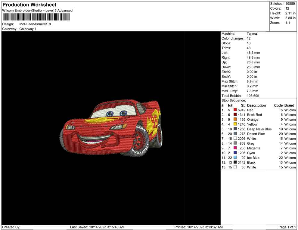Click the Ice Blue color swatch

pos(235,158)
